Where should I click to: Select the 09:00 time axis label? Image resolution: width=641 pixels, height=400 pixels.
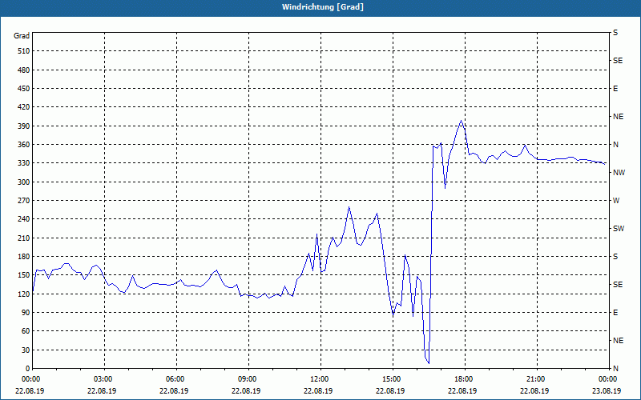point(248,379)
